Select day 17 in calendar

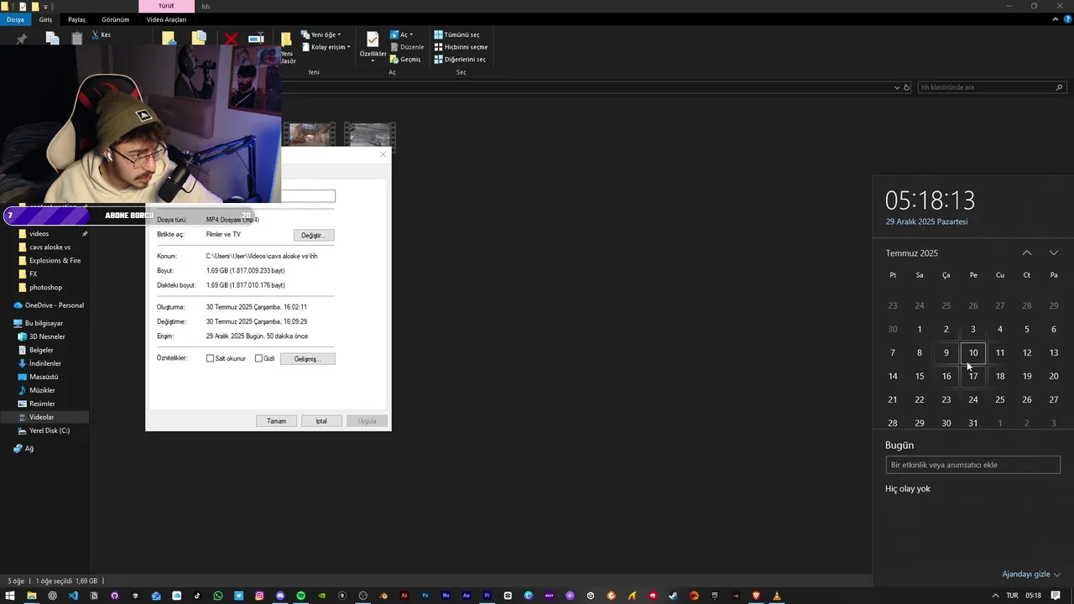tap(973, 376)
